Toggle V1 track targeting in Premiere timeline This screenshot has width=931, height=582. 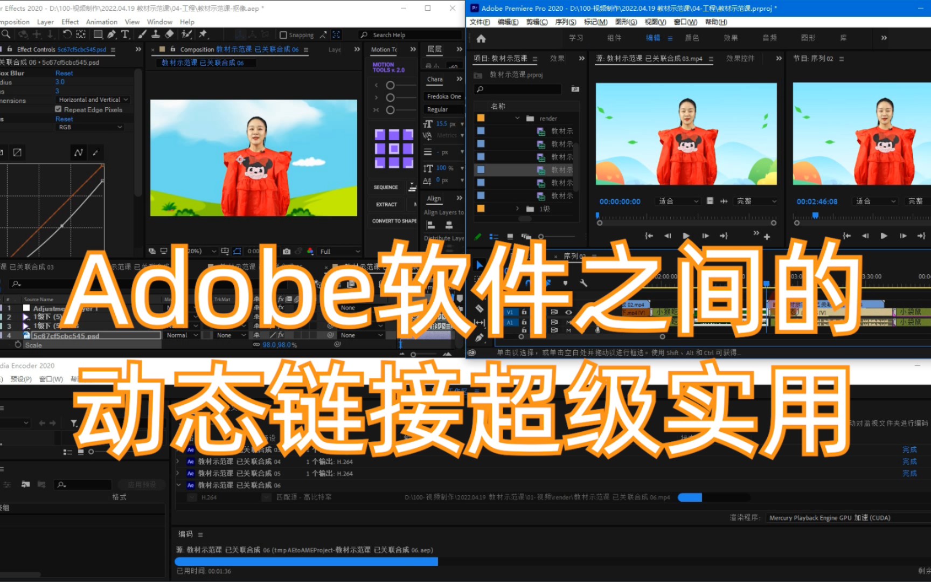[x=510, y=312]
